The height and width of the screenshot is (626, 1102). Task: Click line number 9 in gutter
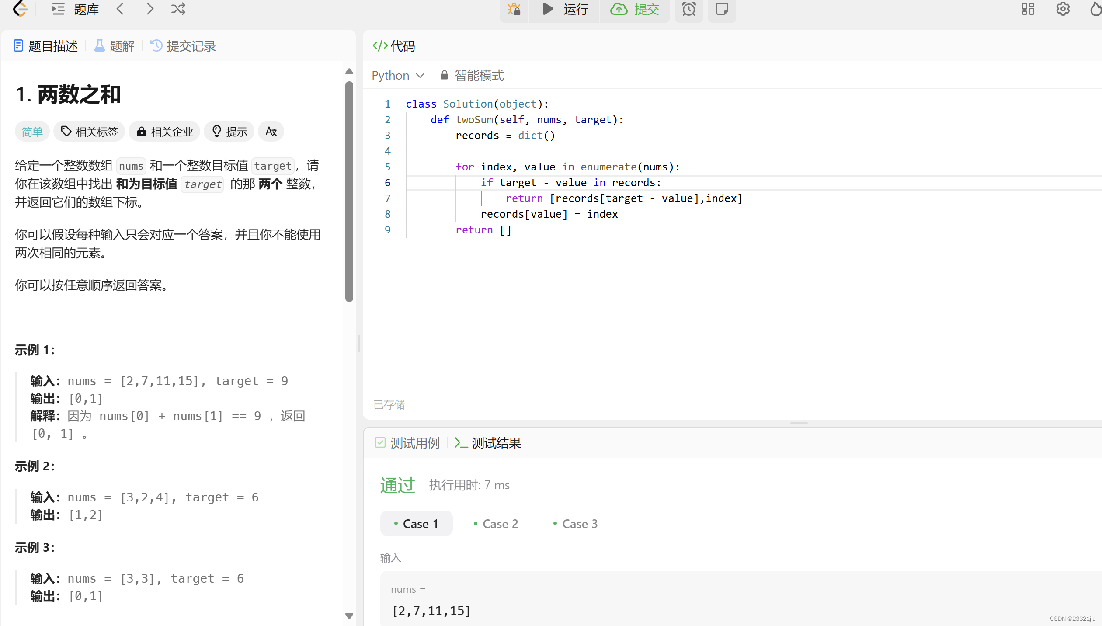387,230
